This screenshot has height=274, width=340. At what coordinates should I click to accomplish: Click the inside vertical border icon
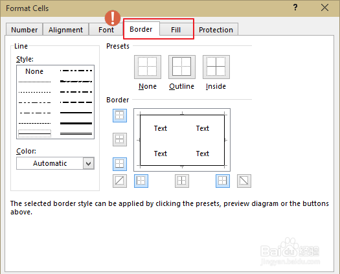182,181
